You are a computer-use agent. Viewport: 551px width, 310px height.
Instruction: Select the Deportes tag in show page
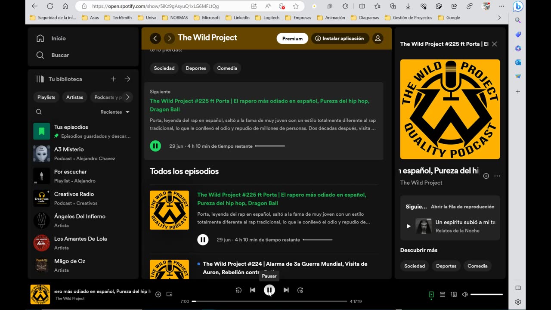pos(196,68)
